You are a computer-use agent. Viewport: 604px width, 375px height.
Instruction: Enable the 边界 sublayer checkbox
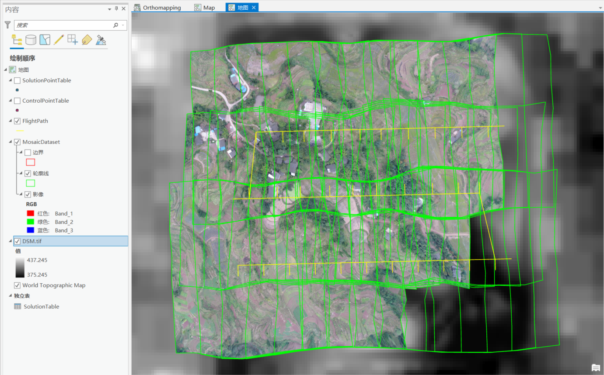pos(28,153)
